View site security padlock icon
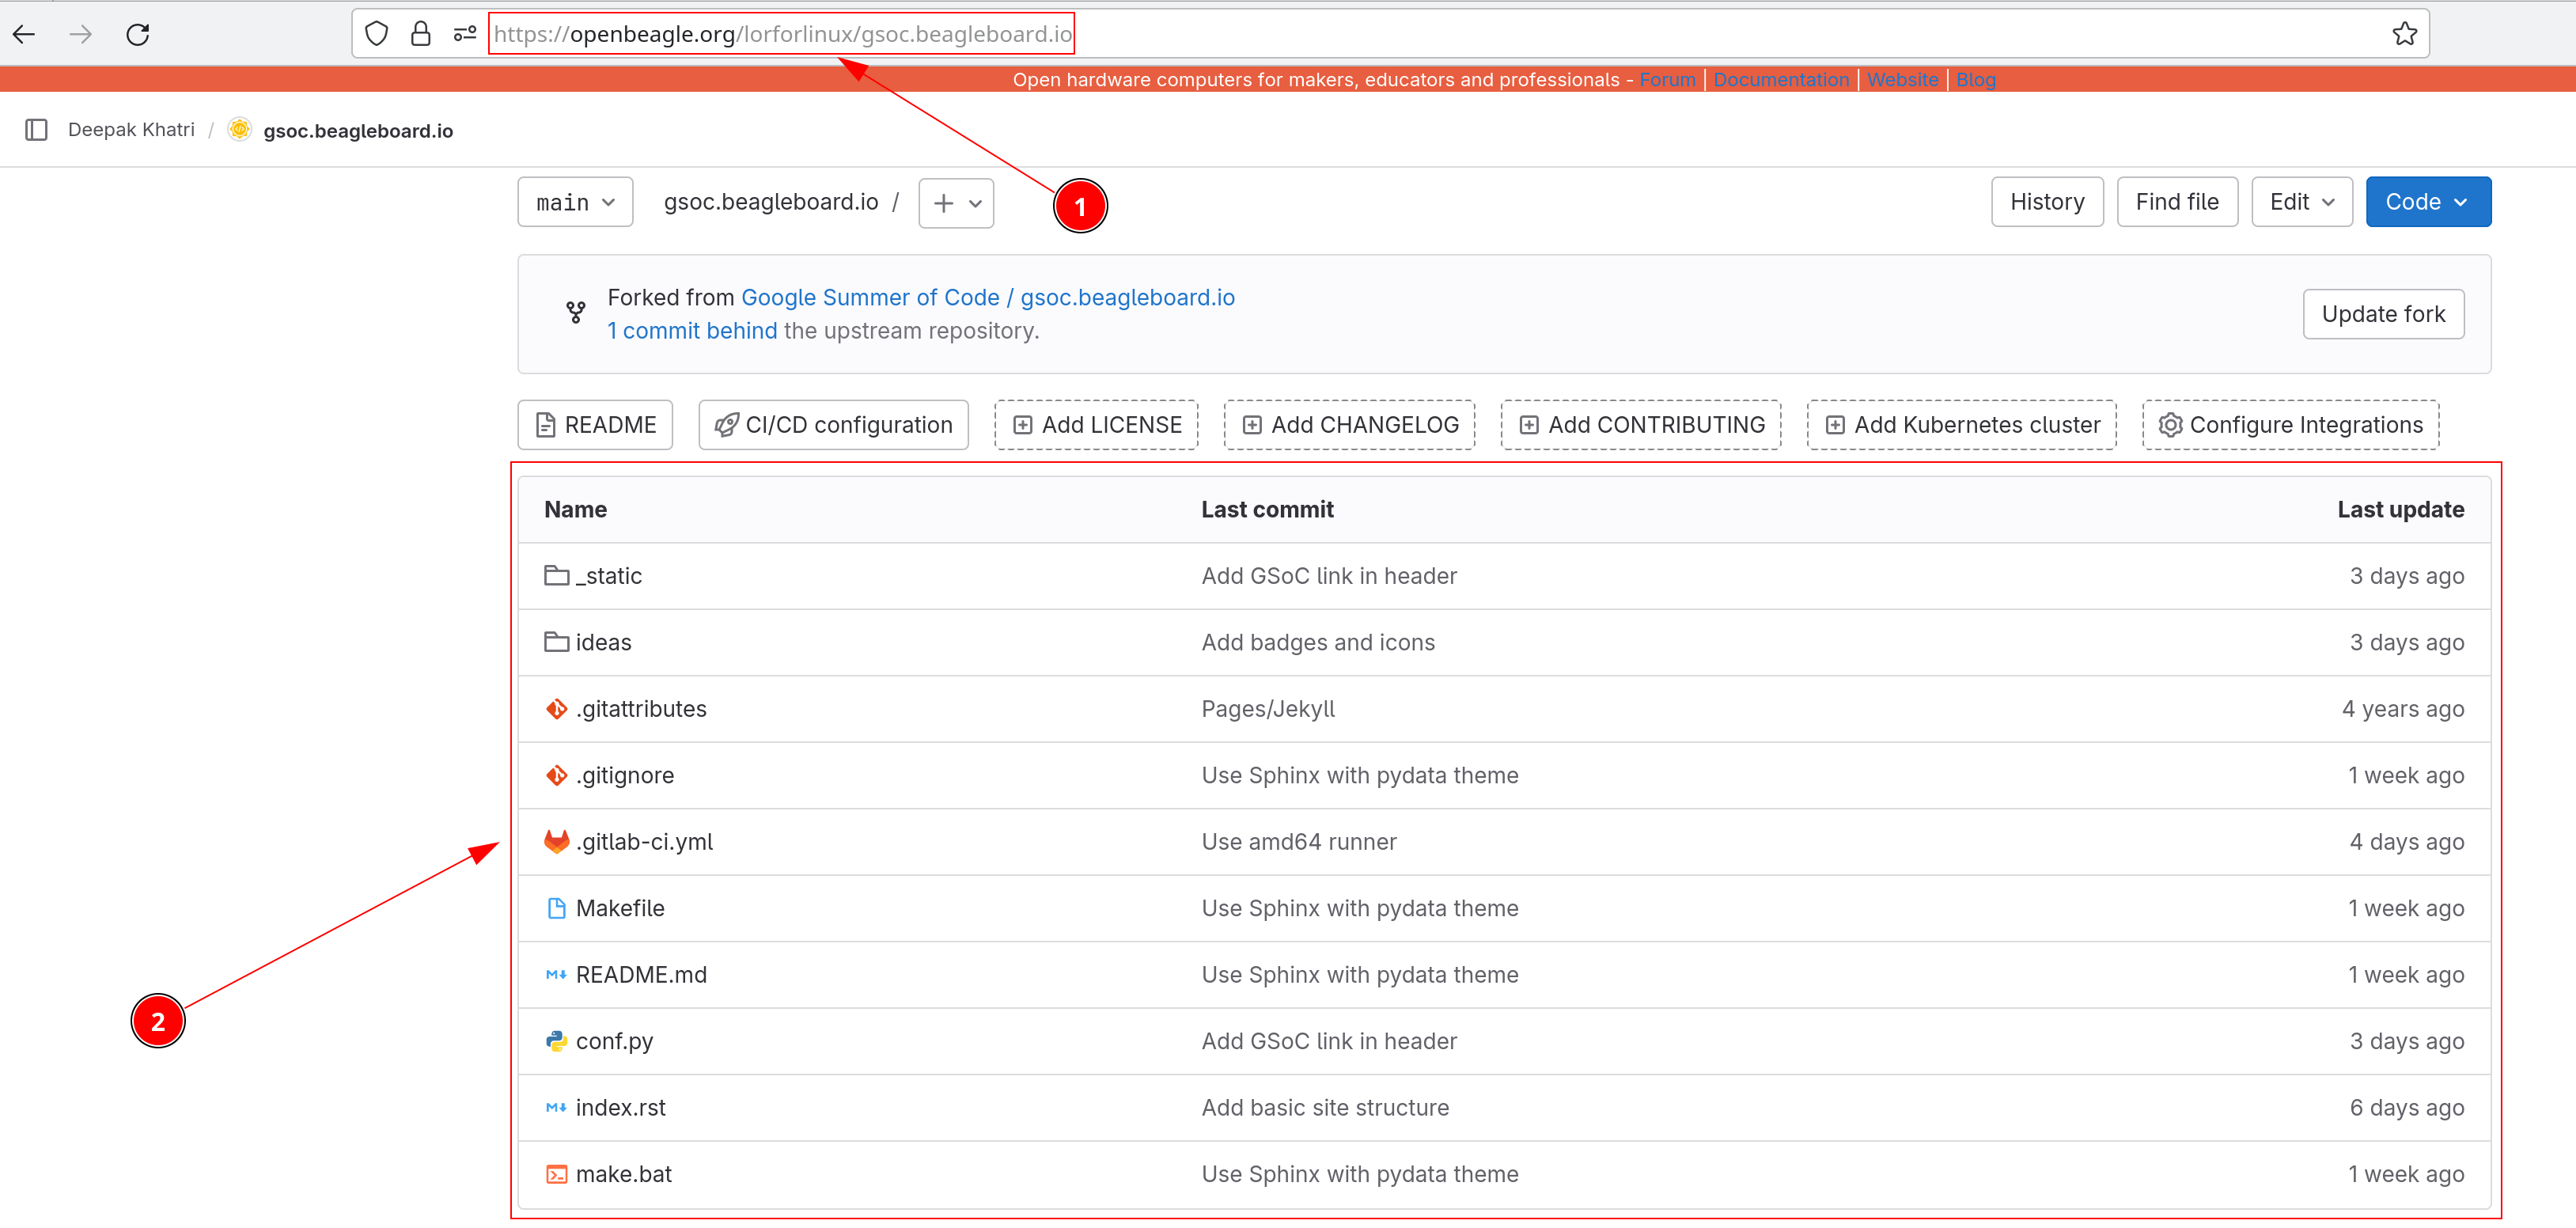2576x1228 pixels. [x=421, y=34]
